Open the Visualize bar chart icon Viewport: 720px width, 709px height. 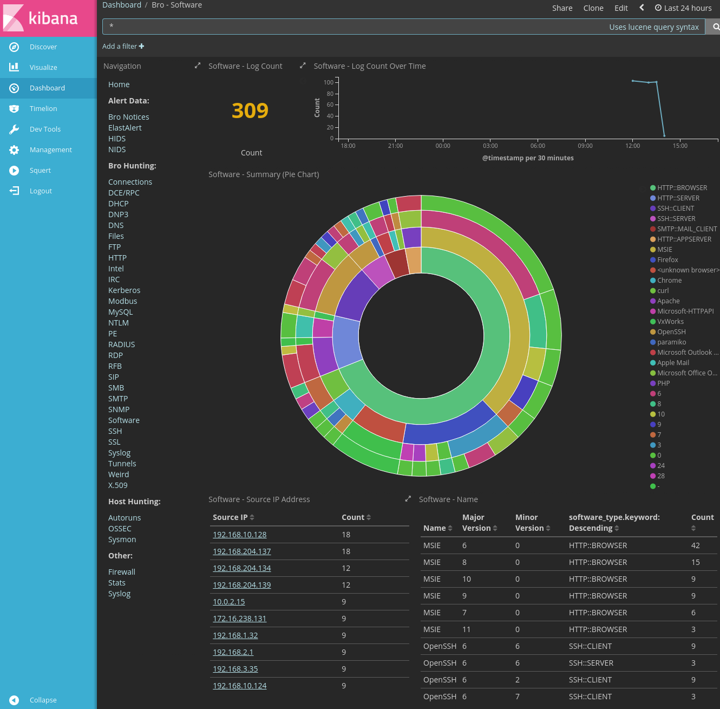click(x=14, y=67)
